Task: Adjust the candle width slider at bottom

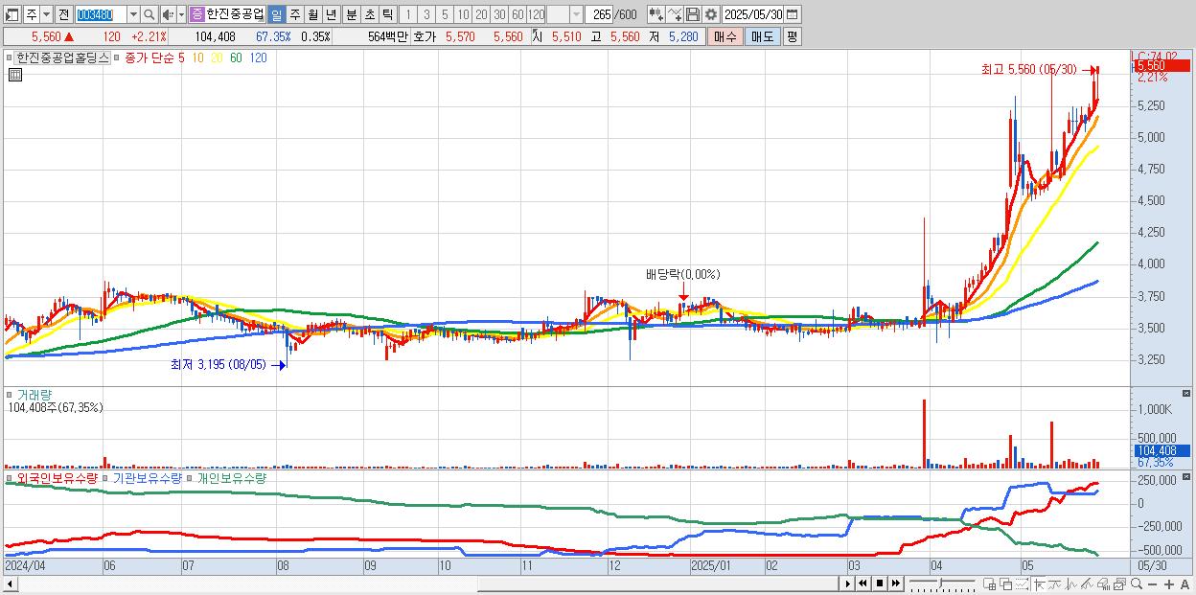Action: [x=942, y=584]
